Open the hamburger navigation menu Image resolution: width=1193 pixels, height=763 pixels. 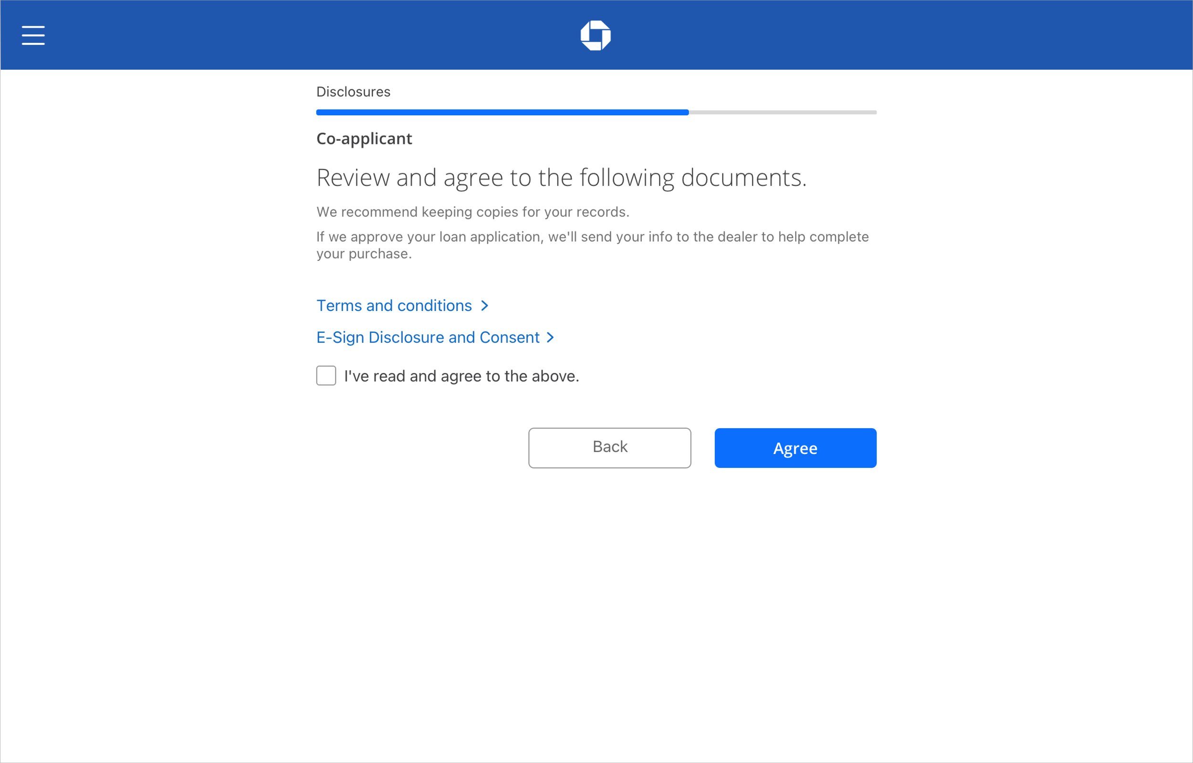(33, 35)
